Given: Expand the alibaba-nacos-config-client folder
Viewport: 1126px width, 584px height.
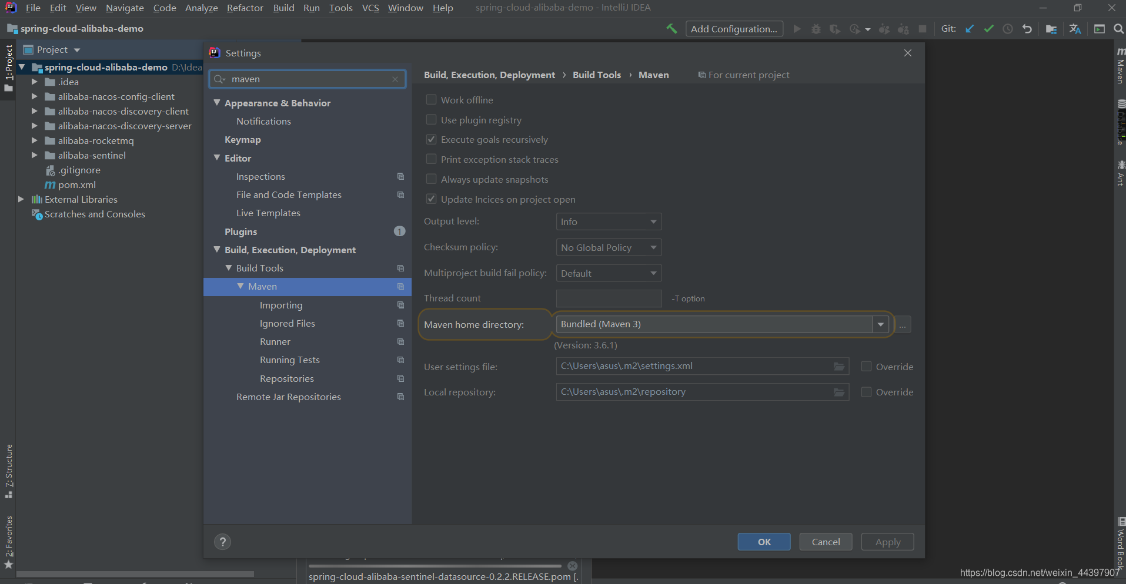Looking at the screenshot, I should coord(34,96).
